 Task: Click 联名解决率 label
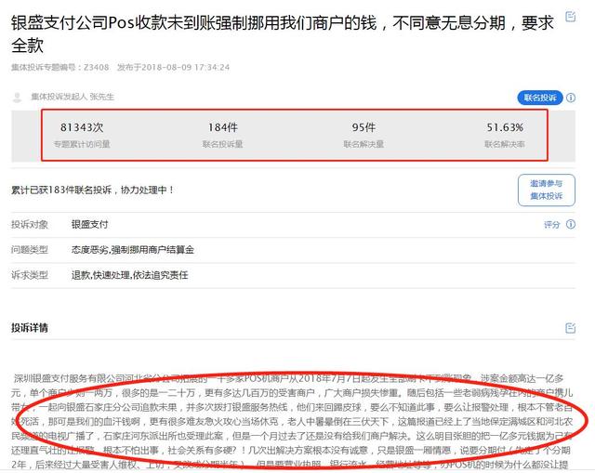click(505, 144)
